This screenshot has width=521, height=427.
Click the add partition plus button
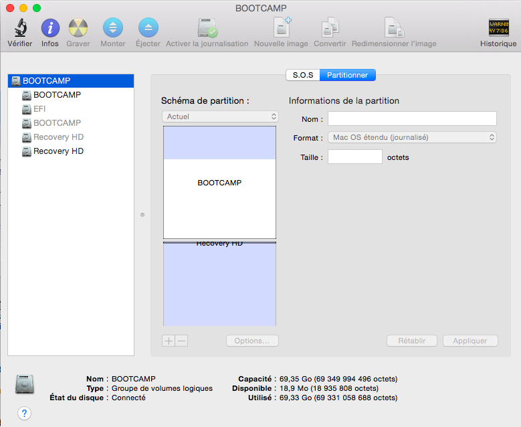[x=169, y=341]
